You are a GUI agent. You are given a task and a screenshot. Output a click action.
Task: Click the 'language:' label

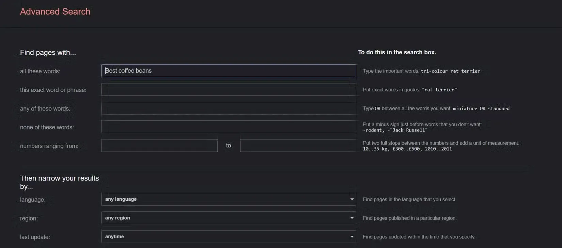33,200
